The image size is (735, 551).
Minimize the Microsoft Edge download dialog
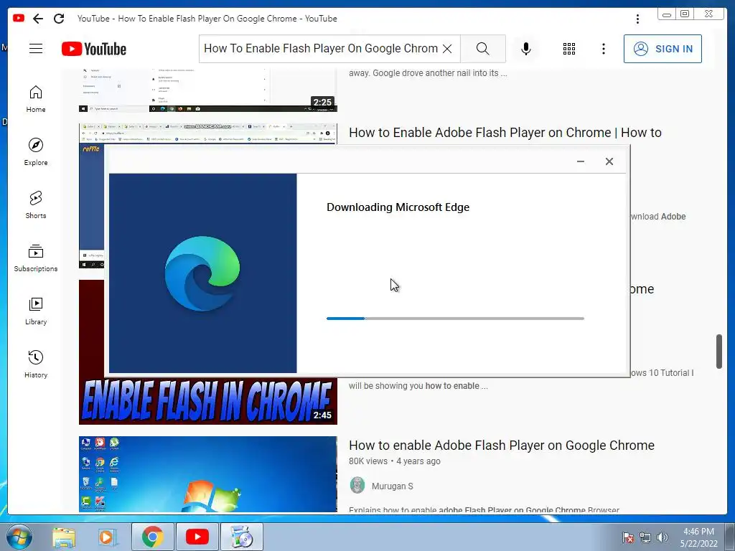[x=580, y=161]
